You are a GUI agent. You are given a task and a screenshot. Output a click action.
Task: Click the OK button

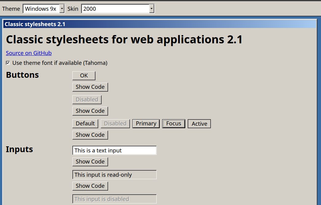84,76
